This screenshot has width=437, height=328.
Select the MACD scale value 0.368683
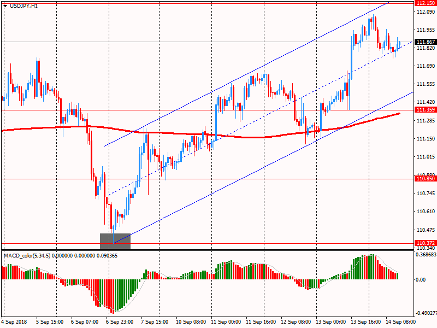[426, 255]
